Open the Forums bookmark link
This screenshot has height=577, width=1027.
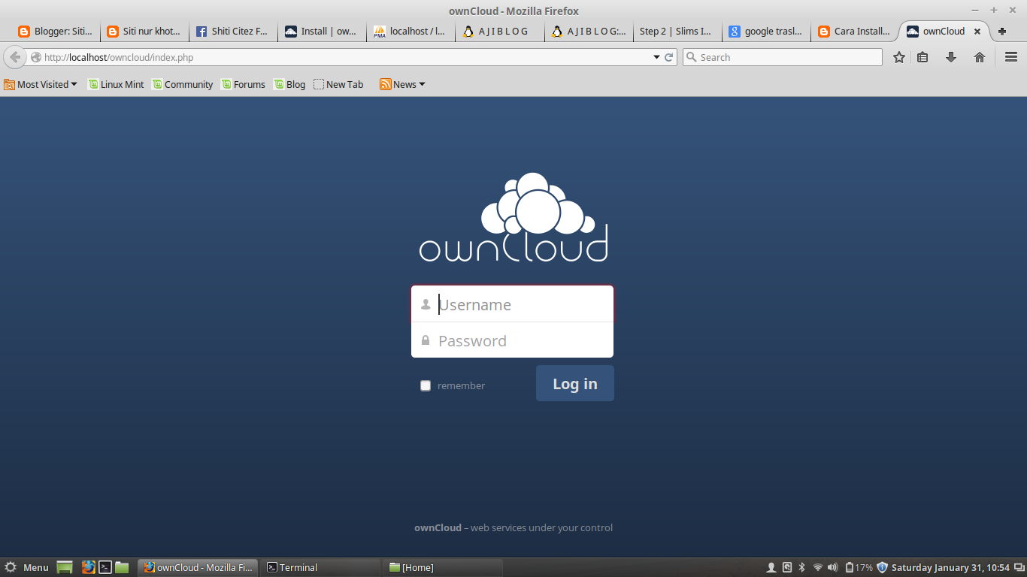pos(243,84)
